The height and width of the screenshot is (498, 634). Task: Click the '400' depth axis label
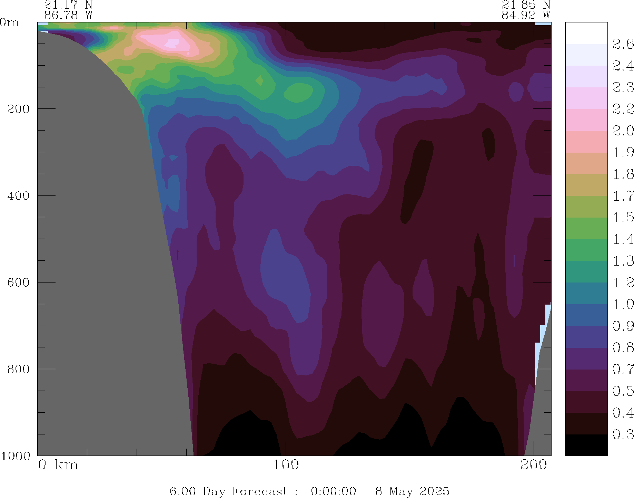tap(19, 196)
